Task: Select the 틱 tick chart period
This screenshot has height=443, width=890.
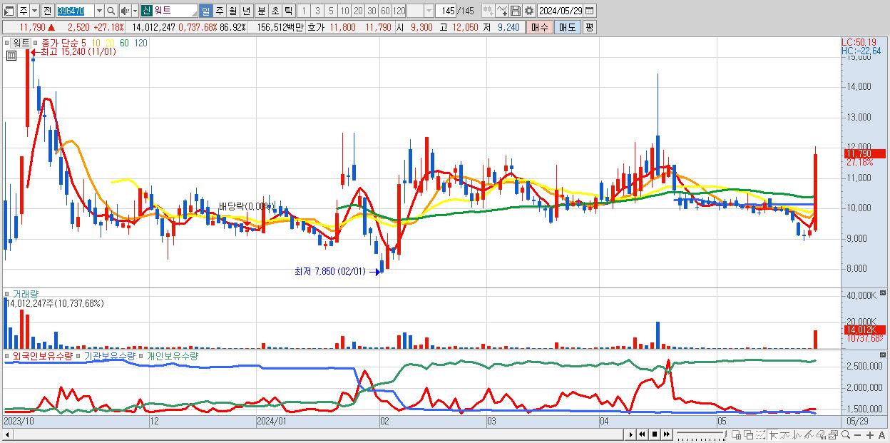Action: pyautogui.click(x=288, y=11)
